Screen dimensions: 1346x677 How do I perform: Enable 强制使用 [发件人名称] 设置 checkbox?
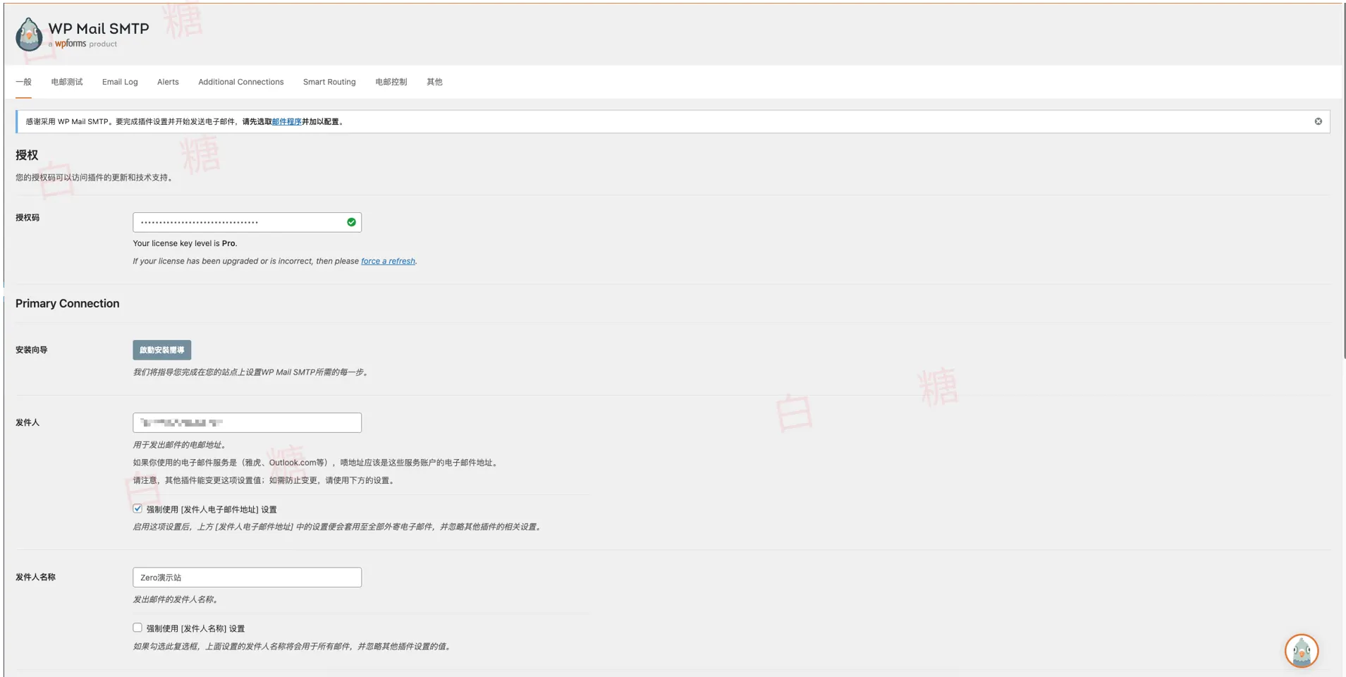point(137,628)
